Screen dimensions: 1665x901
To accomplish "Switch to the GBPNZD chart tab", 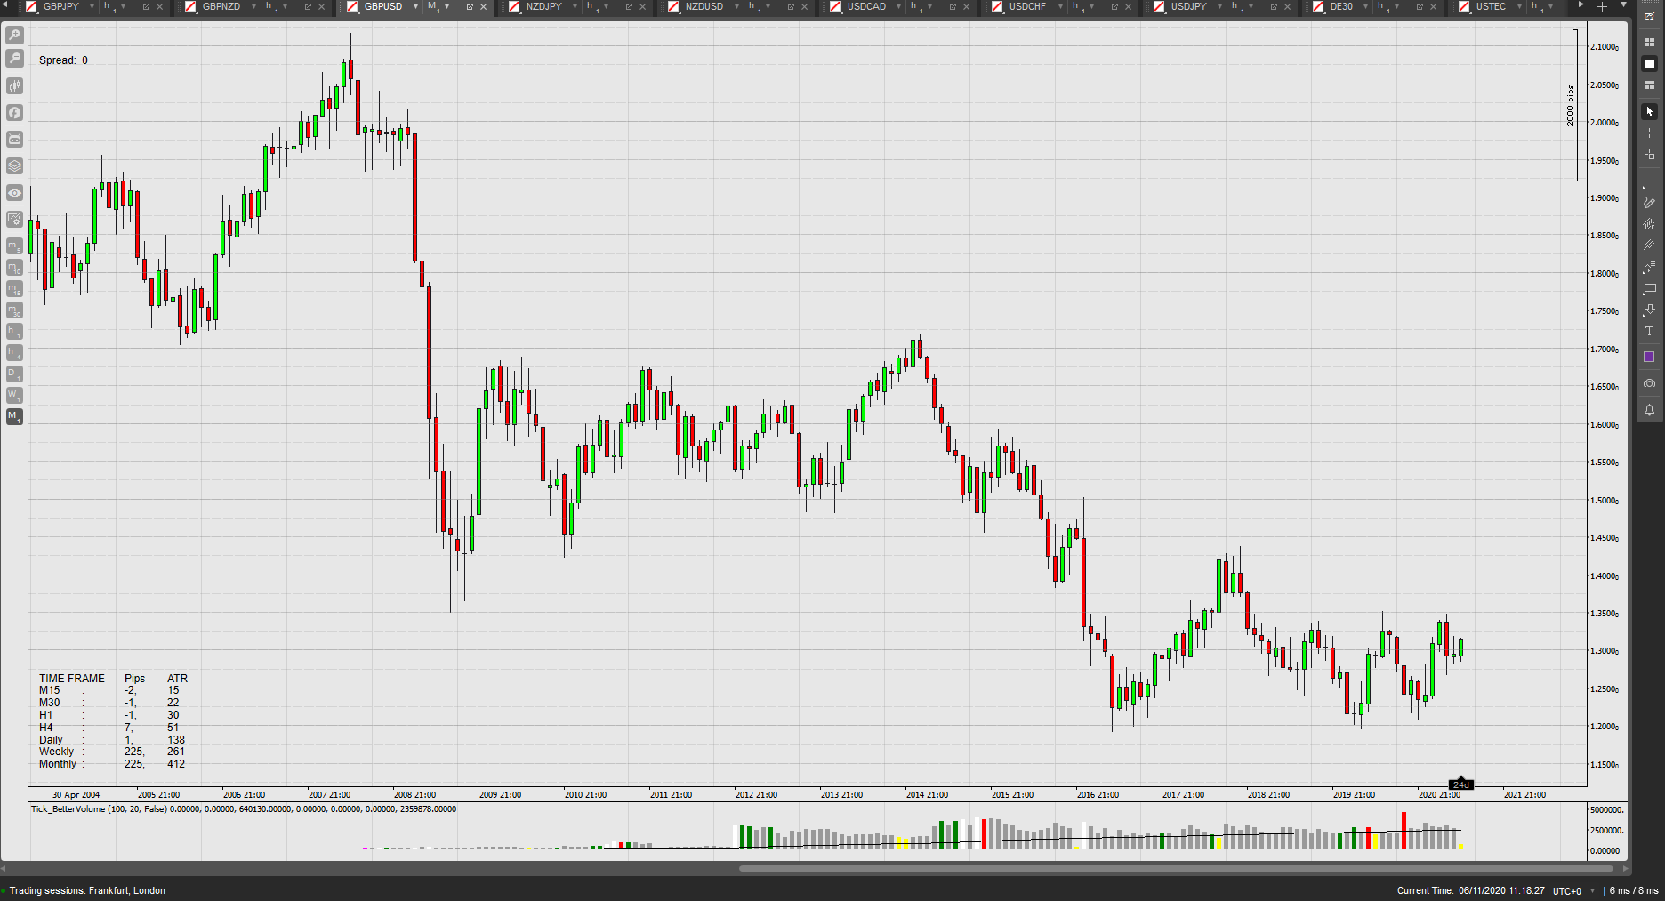I will click(x=221, y=6).
